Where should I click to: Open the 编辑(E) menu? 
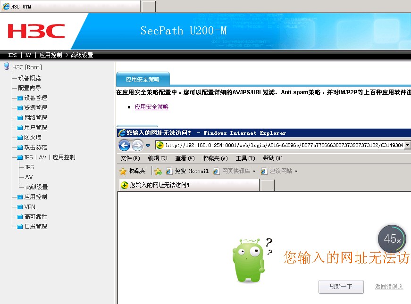pyautogui.click(x=158, y=158)
